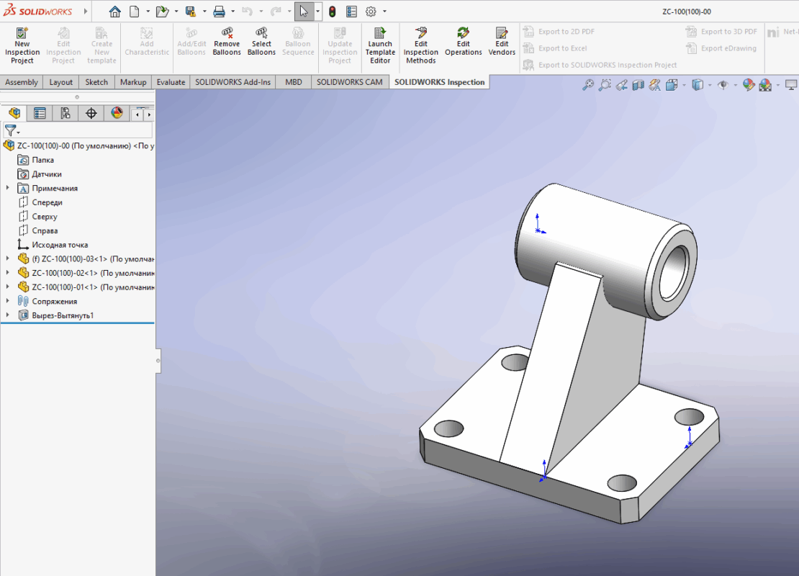Open the feature tree filter dropdown

[x=12, y=131]
